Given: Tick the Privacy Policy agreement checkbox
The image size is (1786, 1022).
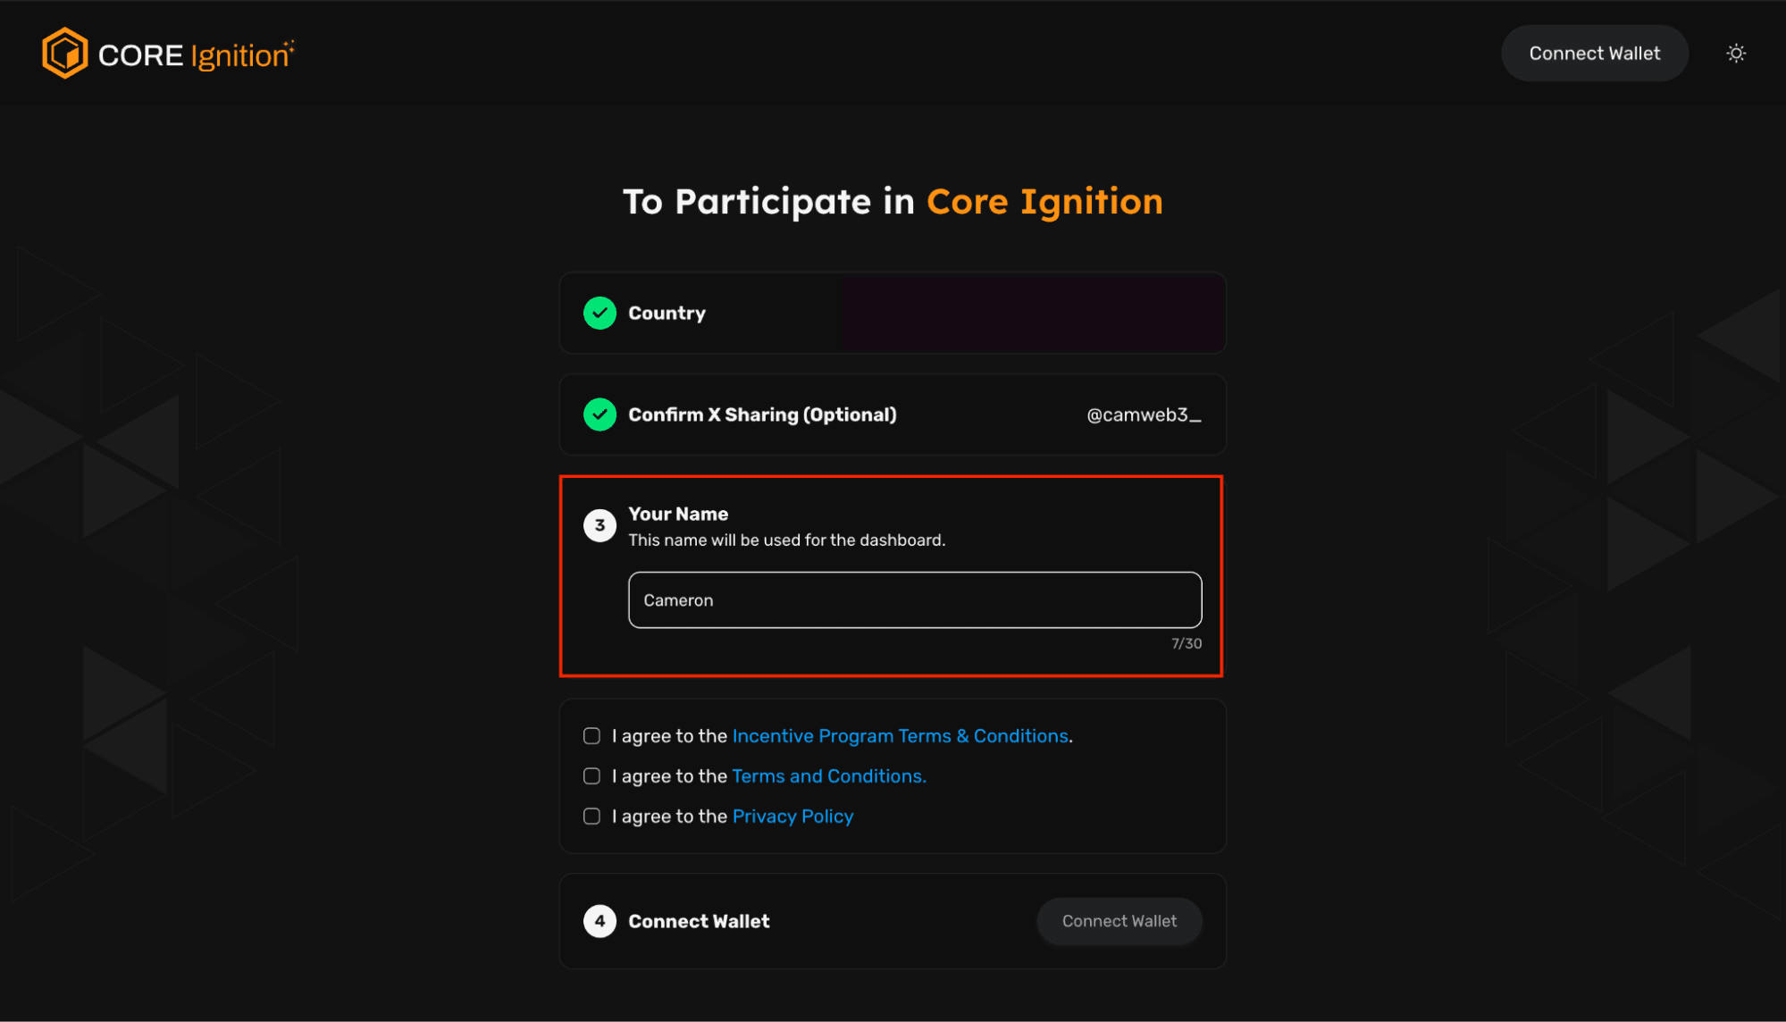Looking at the screenshot, I should [591, 816].
